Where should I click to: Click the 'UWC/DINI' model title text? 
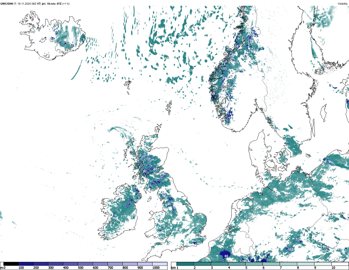click(x=7, y=4)
